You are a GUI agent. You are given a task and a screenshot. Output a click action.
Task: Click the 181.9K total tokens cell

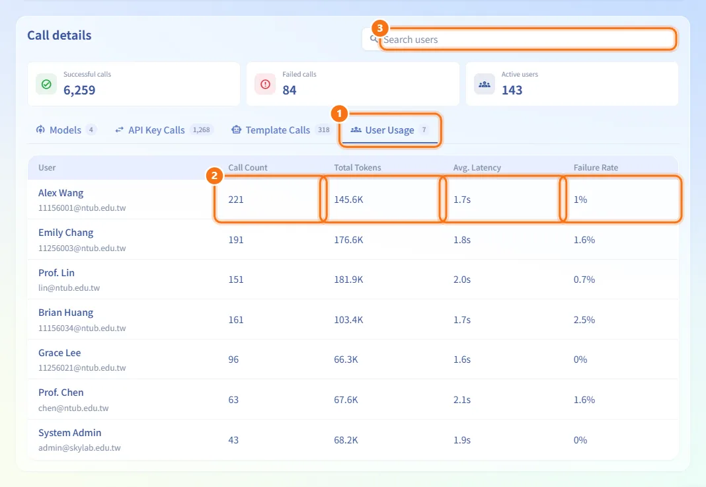(x=348, y=280)
